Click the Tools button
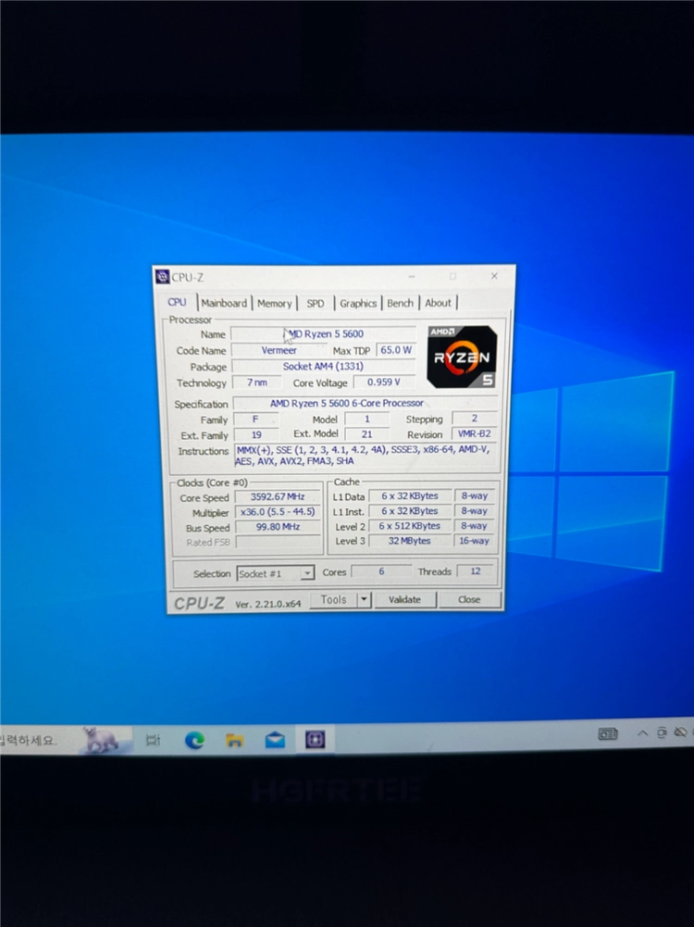 pos(333,599)
